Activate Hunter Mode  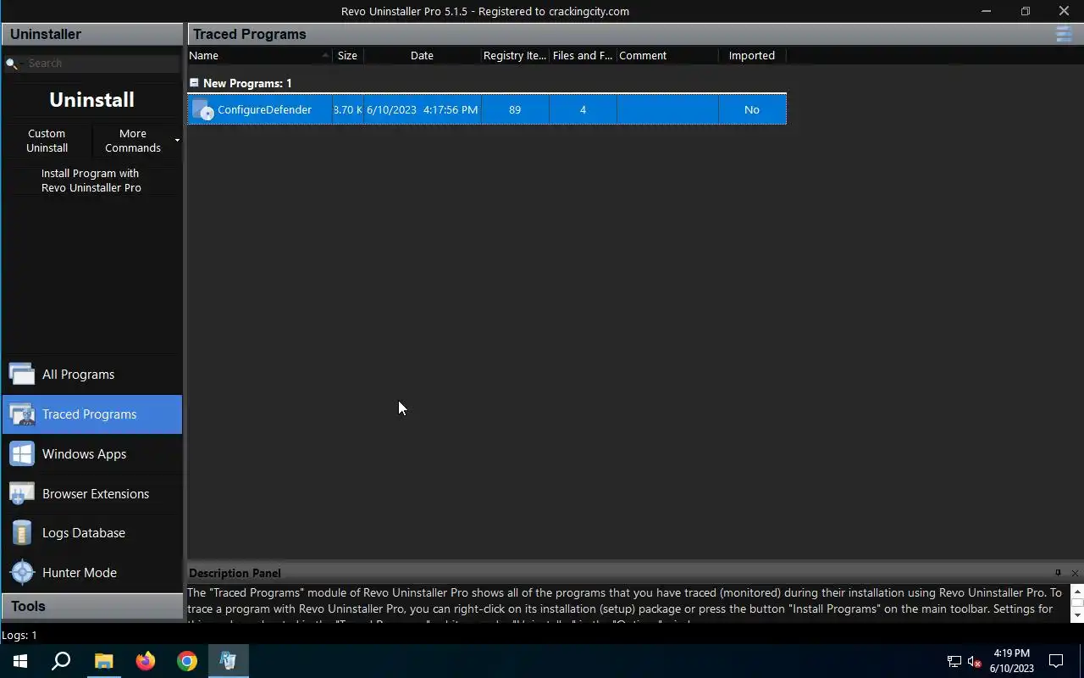point(91,572)
